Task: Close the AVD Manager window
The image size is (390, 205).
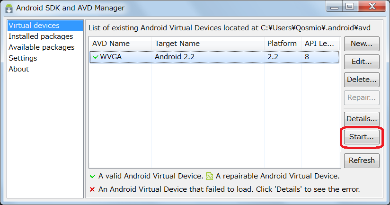Action: coord(372,7)
